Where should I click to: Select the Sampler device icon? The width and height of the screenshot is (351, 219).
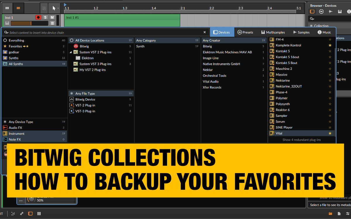click(x=272, y=116)
